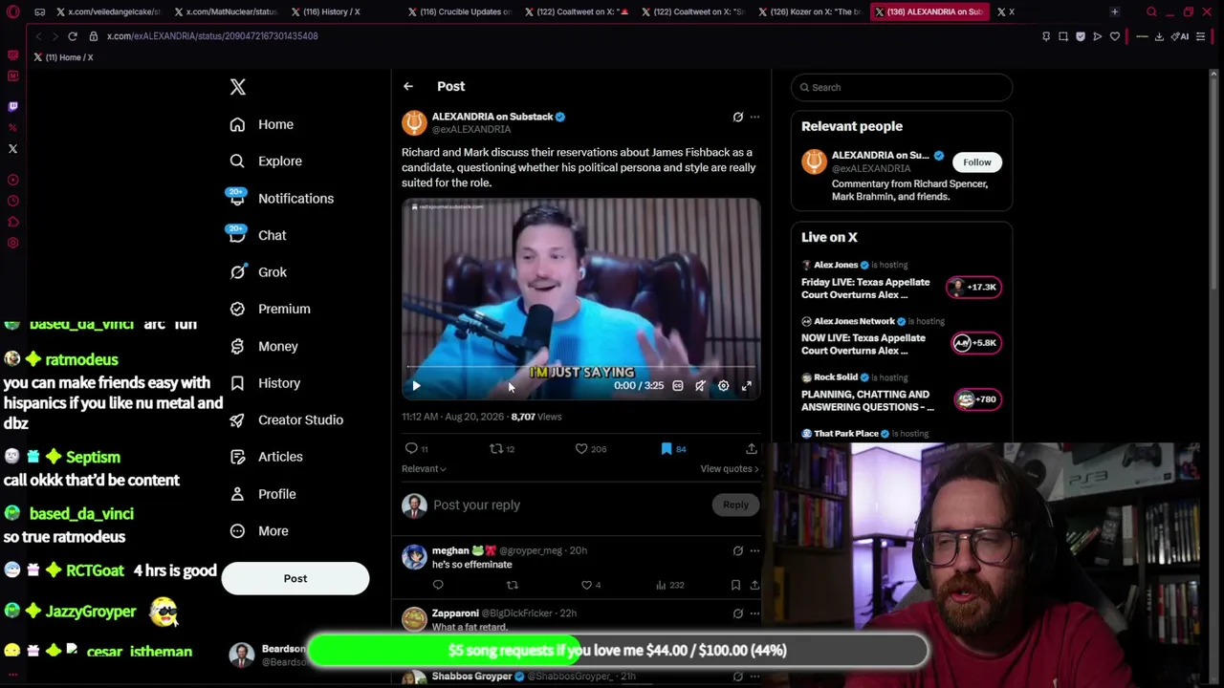Viewport: 1224px width, 688px height.
Task: Open the X panel in browser sidebar
Action: coord(12,148)
